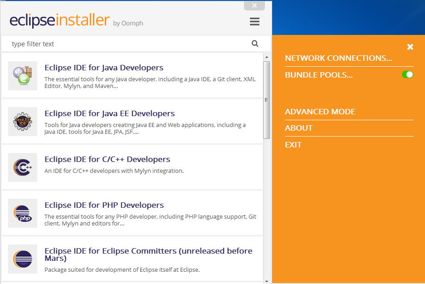The width and height of the screenshot is (425, 284).
Task: Select Eclipse IDE for Java Developers title
Action: tap(104, 68)
